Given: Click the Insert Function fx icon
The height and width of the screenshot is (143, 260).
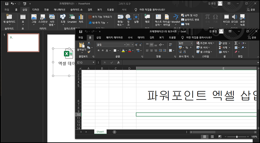Looking at the screenshot, I should [x=118, y=63].
